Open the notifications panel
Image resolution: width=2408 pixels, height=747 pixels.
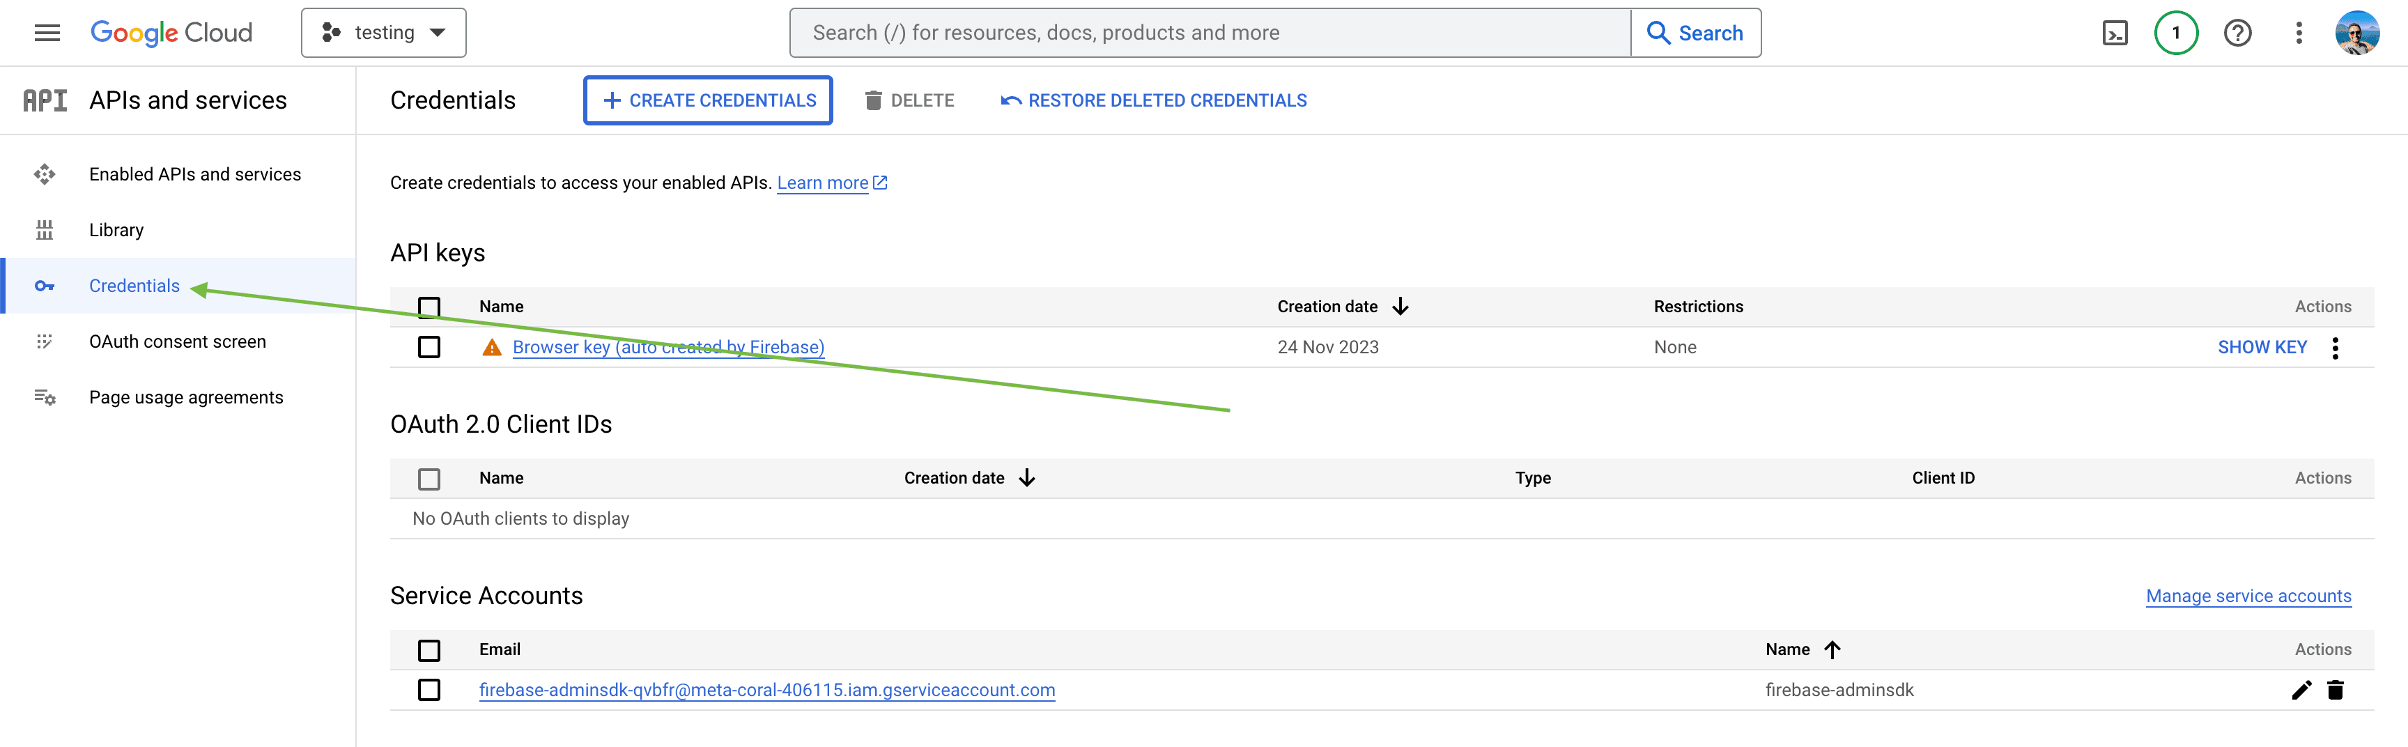pyautogui.click(x=2176, y=32)
